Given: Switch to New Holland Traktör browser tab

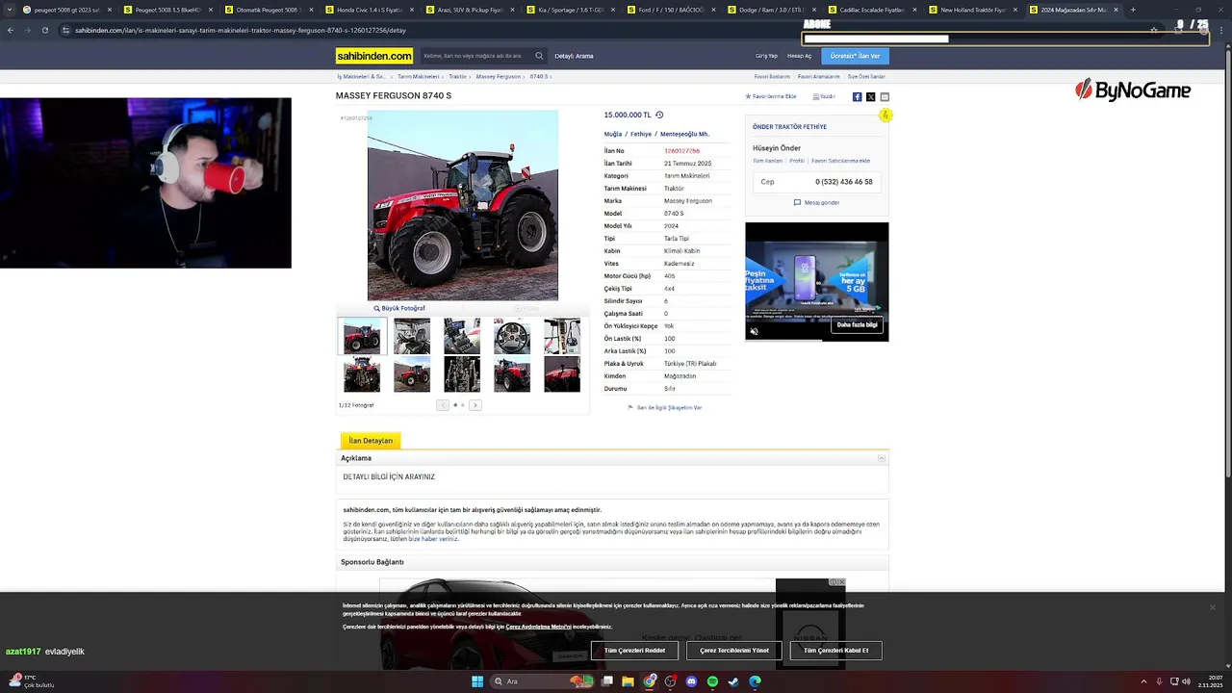Looking at the screenshot, I should [973, 10].
